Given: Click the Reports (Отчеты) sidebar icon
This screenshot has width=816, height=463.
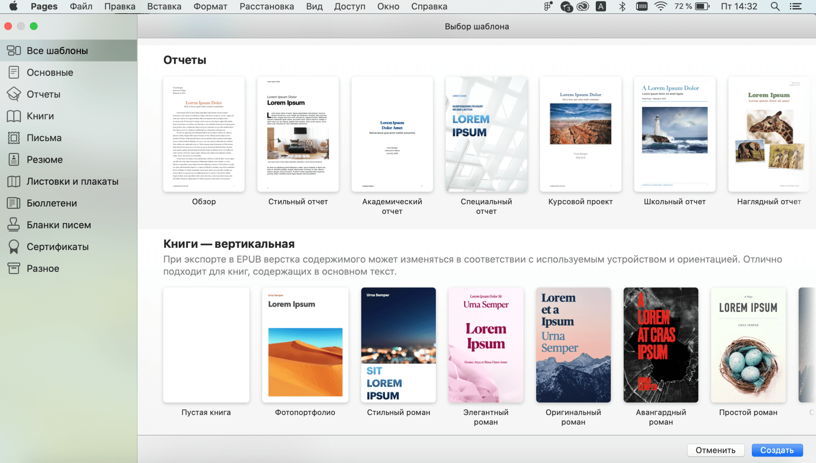Looking at the screenshot, I should point(14,94).
